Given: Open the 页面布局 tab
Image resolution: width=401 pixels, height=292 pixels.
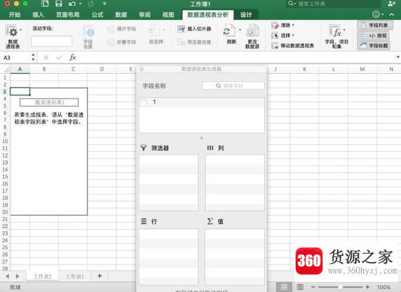Looking at the screenshot, I should [x=68, y=15].
